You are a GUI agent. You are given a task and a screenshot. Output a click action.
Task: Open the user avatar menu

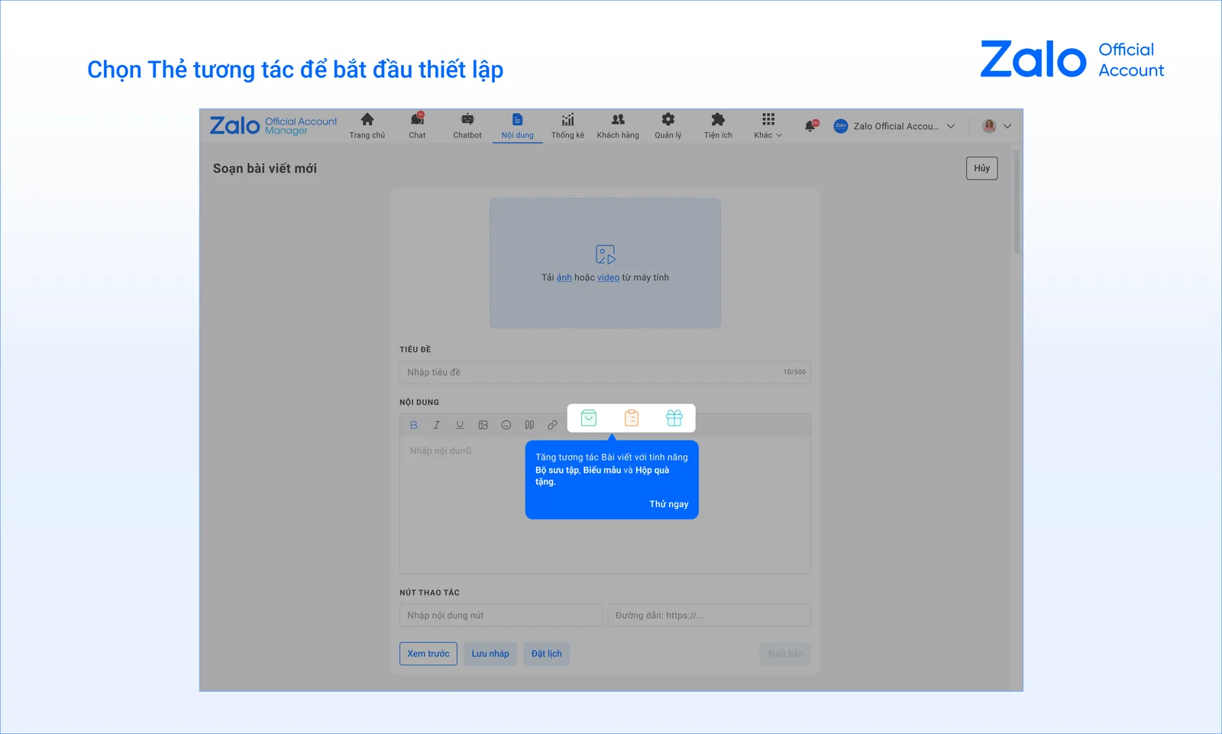(x=996, y=126)
